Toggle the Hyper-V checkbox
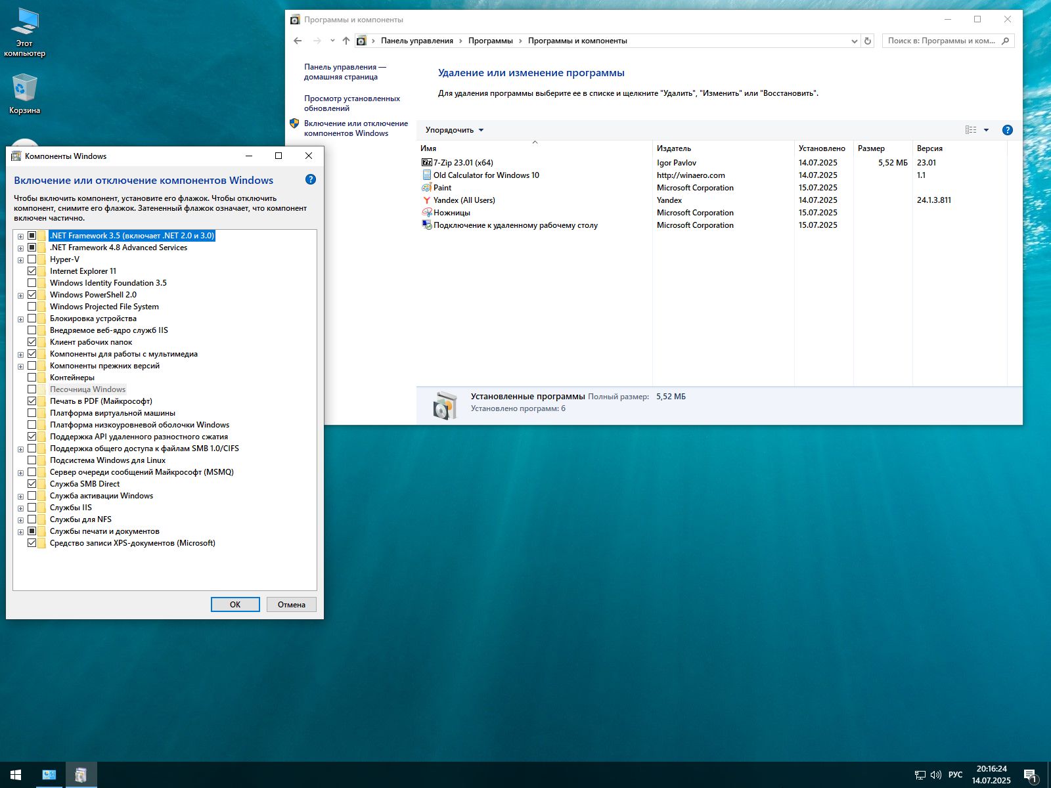 click(x=32, y=259)
